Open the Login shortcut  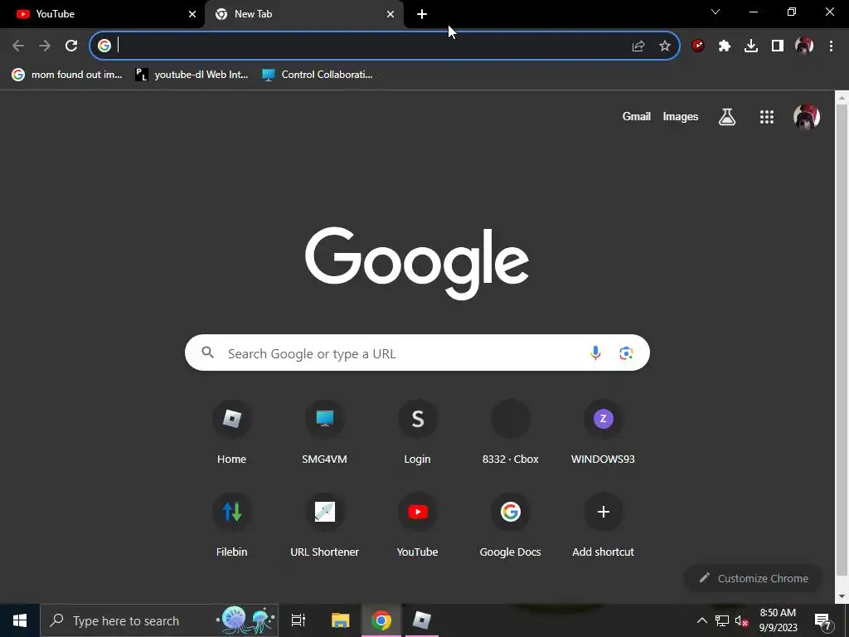(x=418, y=432)
